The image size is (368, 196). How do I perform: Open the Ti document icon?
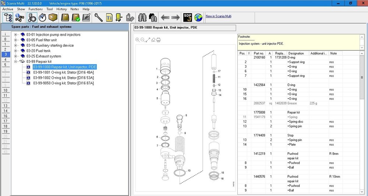109,18
